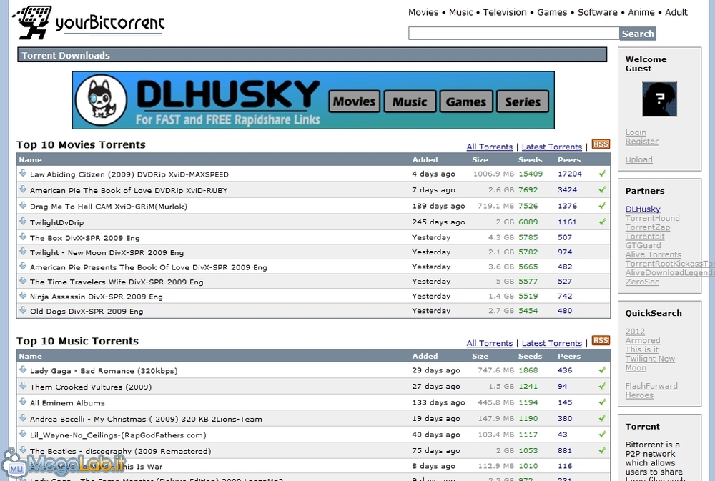The width and height of the screenshot is (715, 481).
Task: Click the guest avatar image
Action: (659, 99)
